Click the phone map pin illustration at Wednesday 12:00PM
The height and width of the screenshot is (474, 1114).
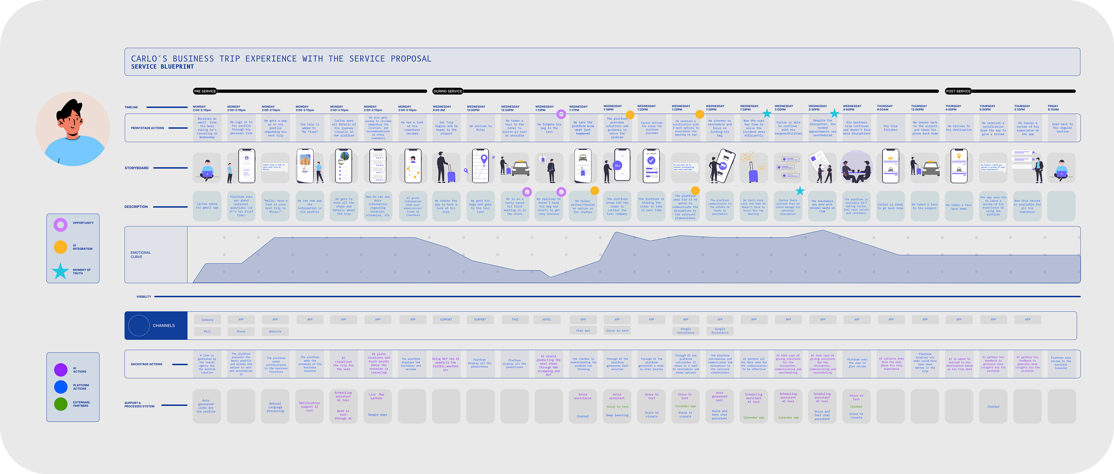click(480, 167)
